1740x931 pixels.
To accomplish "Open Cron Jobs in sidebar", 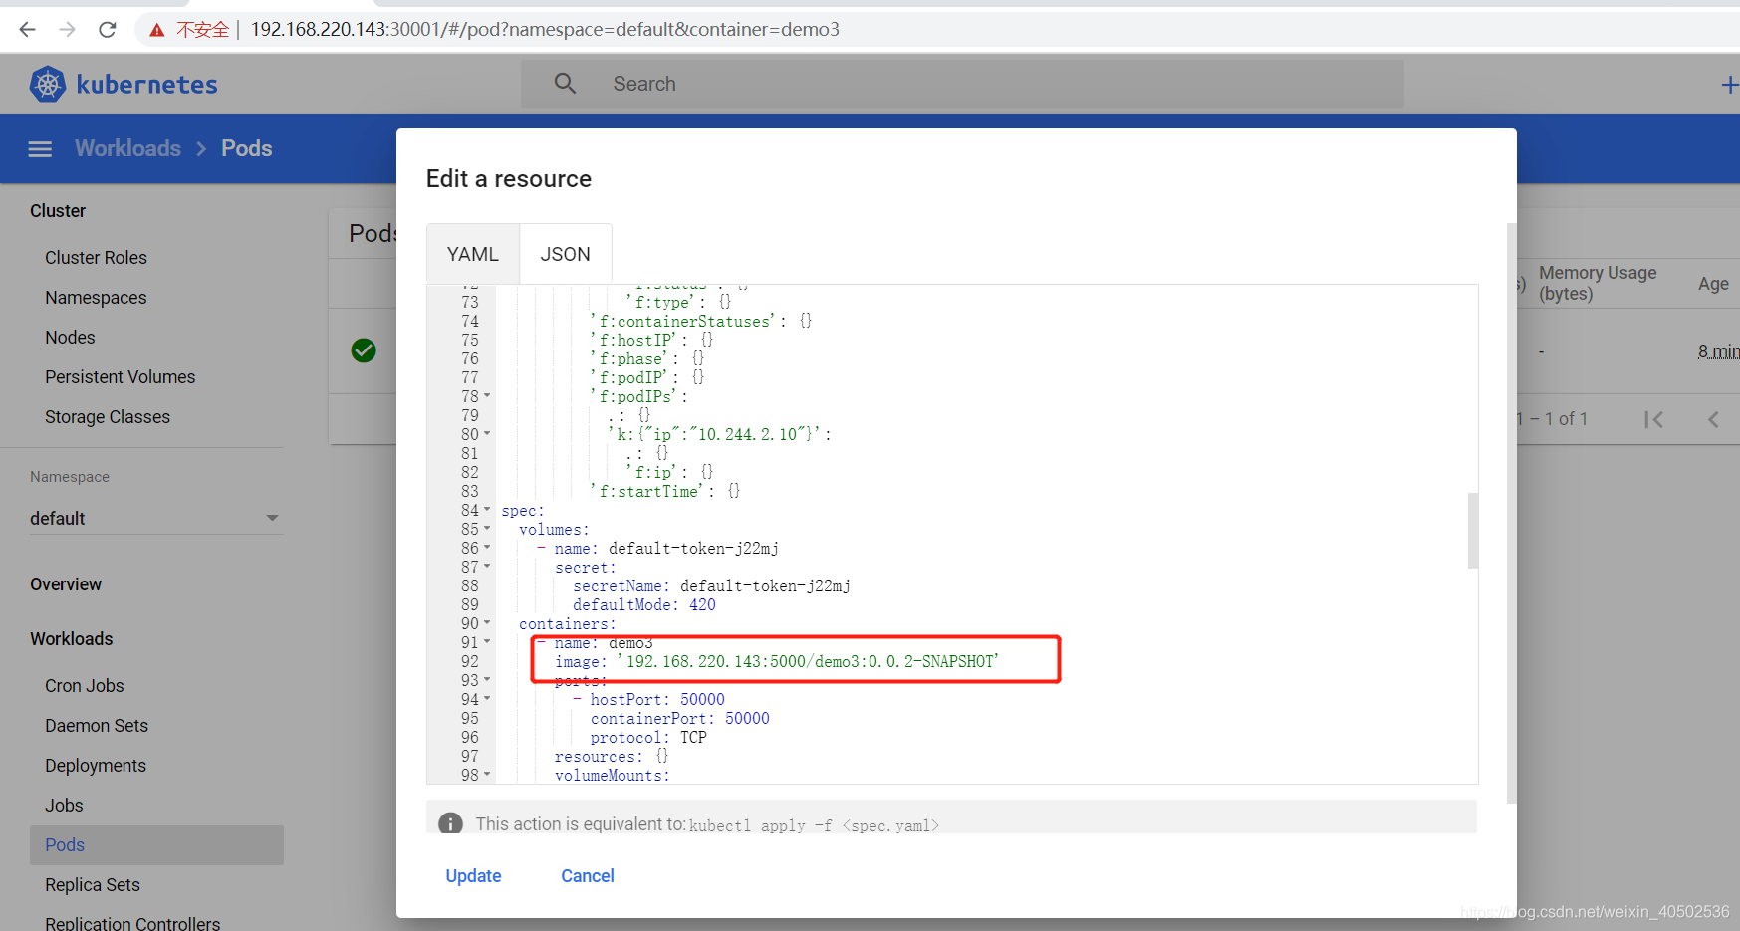I will [85, 686].
